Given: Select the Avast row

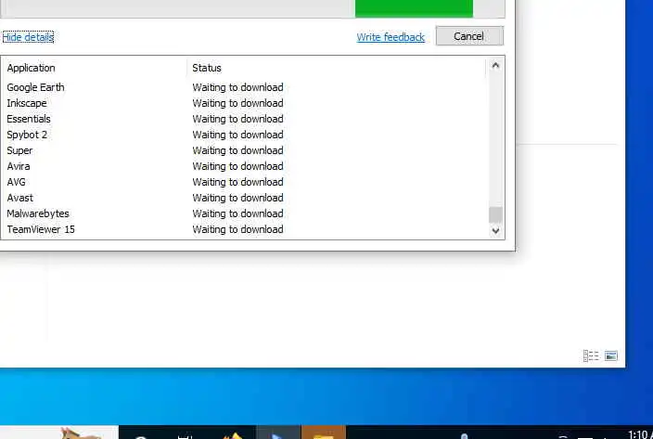Looking at the screenshot, I should coord(245,199).
